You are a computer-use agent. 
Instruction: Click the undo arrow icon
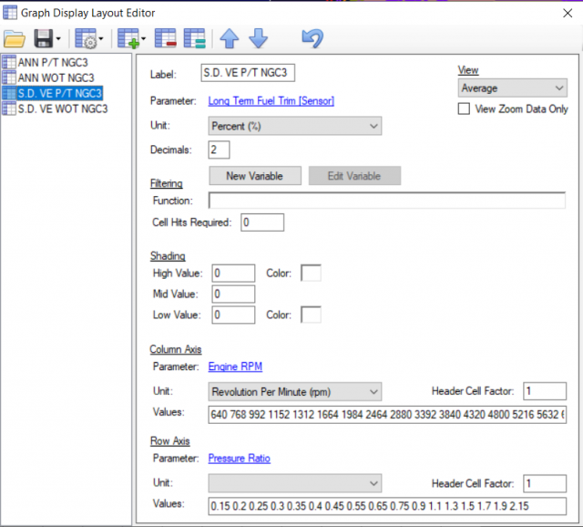point(312,39)
